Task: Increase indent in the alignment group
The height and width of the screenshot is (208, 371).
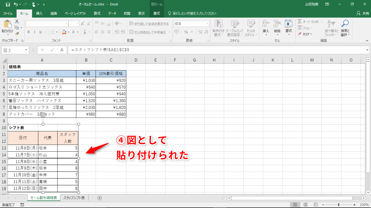Action: coord(124,32)
